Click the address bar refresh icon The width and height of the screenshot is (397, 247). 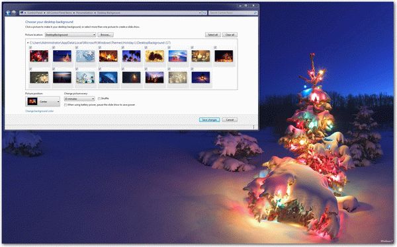coord(204,13)
